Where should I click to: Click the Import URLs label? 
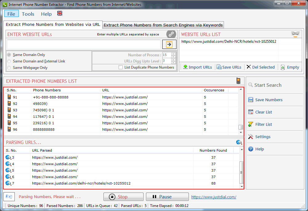pyautogui.click(x=200, y=67)
